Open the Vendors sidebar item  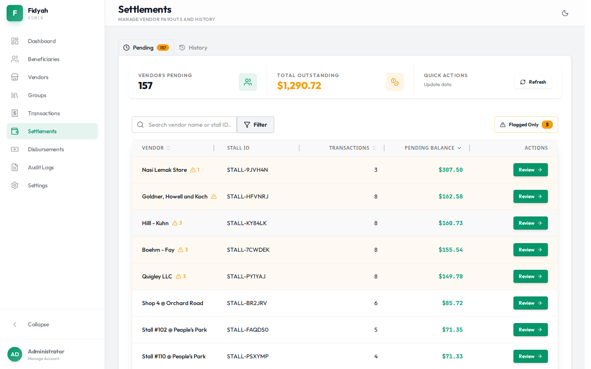pos(38,77)
